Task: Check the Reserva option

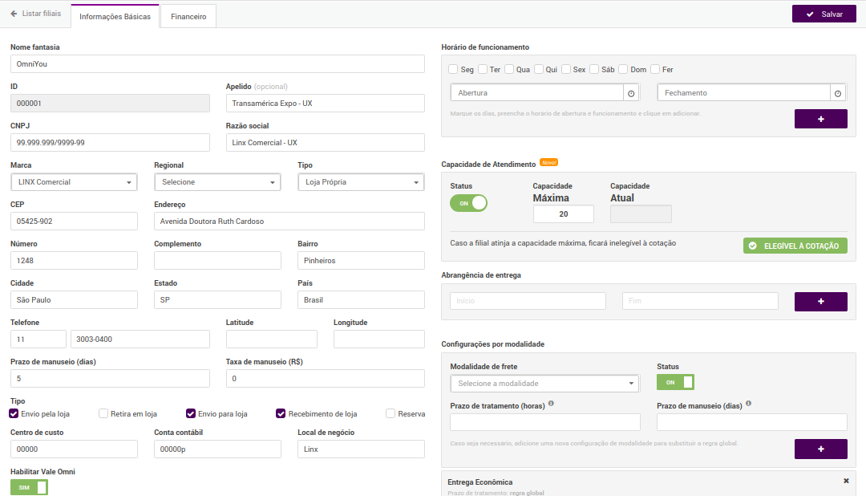Action: (391, 413)
